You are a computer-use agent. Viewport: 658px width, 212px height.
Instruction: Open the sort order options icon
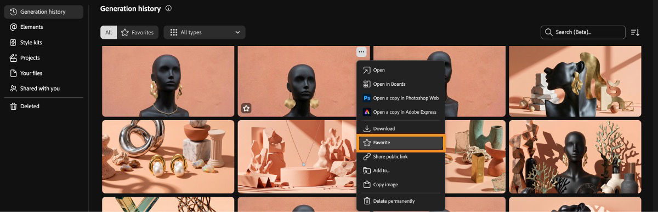point(635,32)
